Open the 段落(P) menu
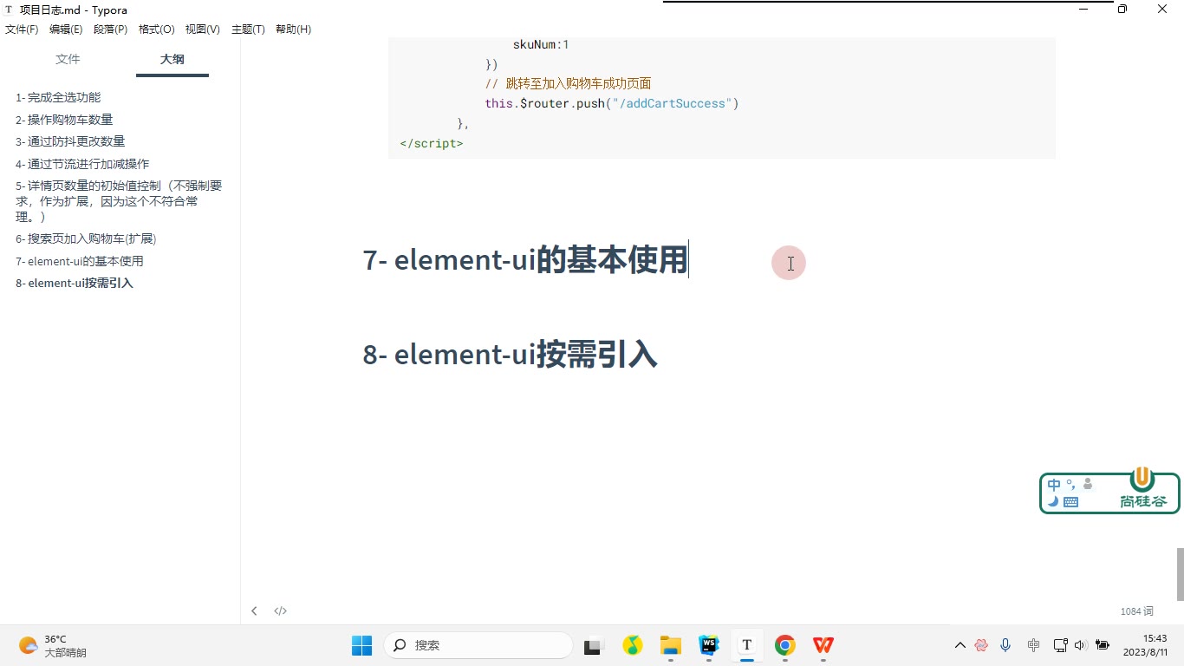Screen dimensions: 1184x666 [110, 29]
